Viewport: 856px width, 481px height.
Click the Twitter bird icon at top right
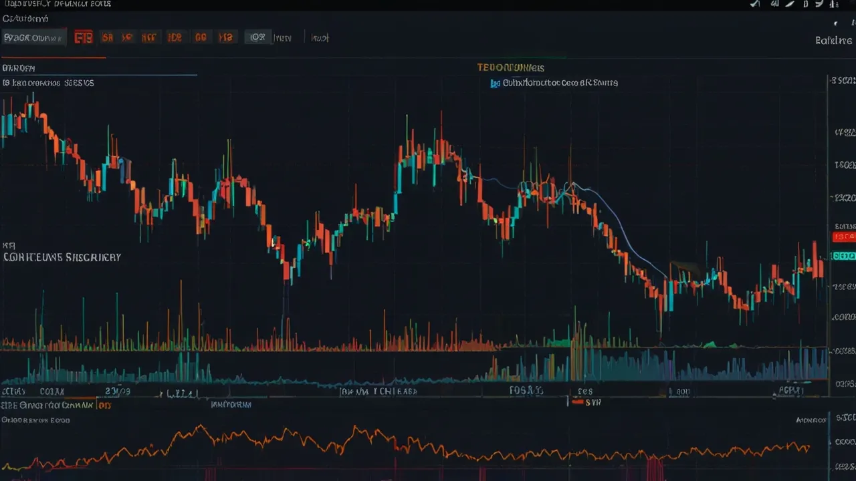[820, 4]
